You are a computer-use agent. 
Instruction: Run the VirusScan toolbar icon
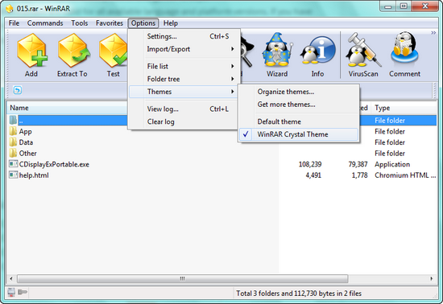[x=363, y=50]
